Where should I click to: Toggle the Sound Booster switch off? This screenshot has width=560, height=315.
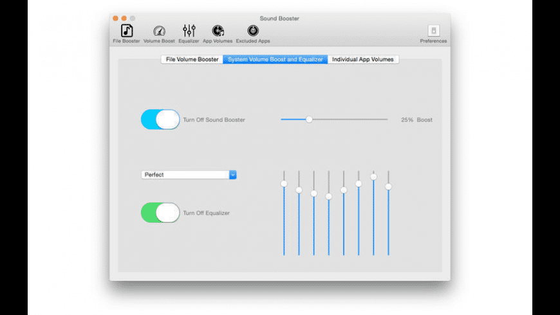click(160, 120)
